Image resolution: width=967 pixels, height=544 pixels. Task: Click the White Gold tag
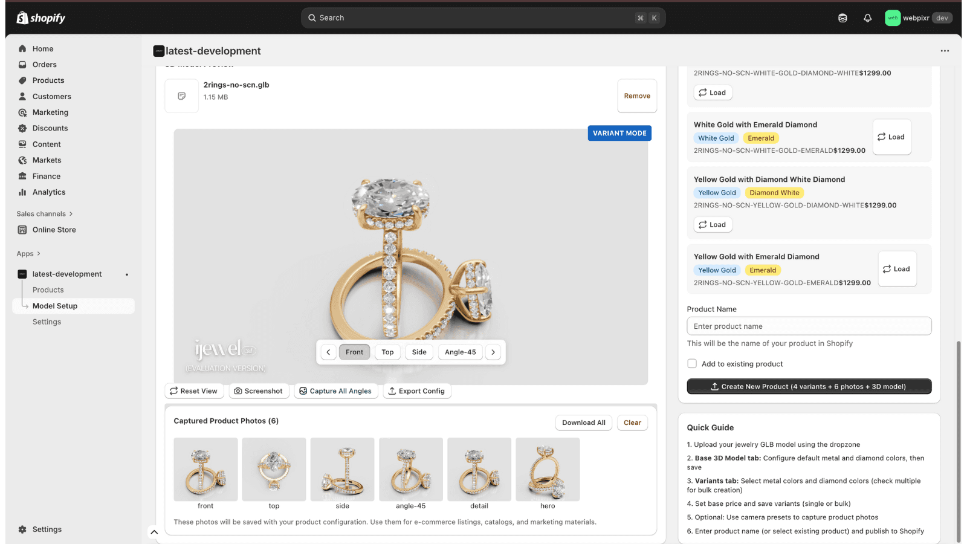pyautogui.click(x=716, y=138)
